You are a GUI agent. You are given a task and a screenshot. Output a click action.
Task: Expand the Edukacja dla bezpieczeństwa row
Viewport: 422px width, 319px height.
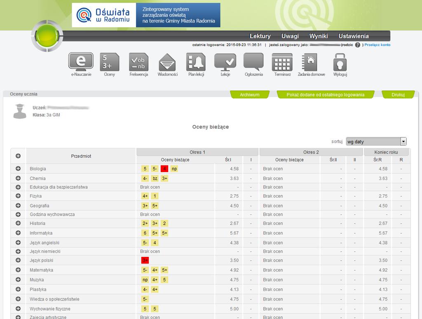pos(18,187)
